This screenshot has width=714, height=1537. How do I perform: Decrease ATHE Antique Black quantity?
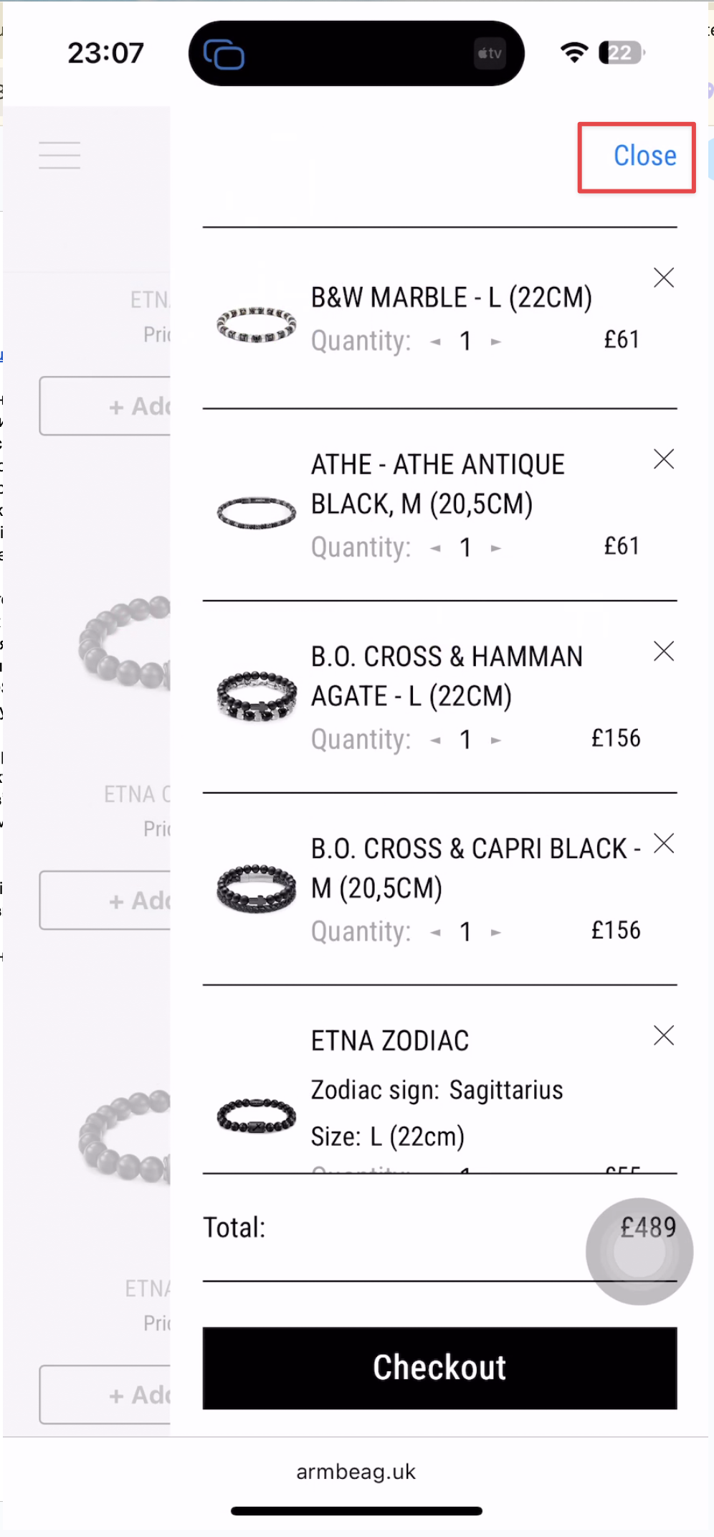tap(435, 548)
